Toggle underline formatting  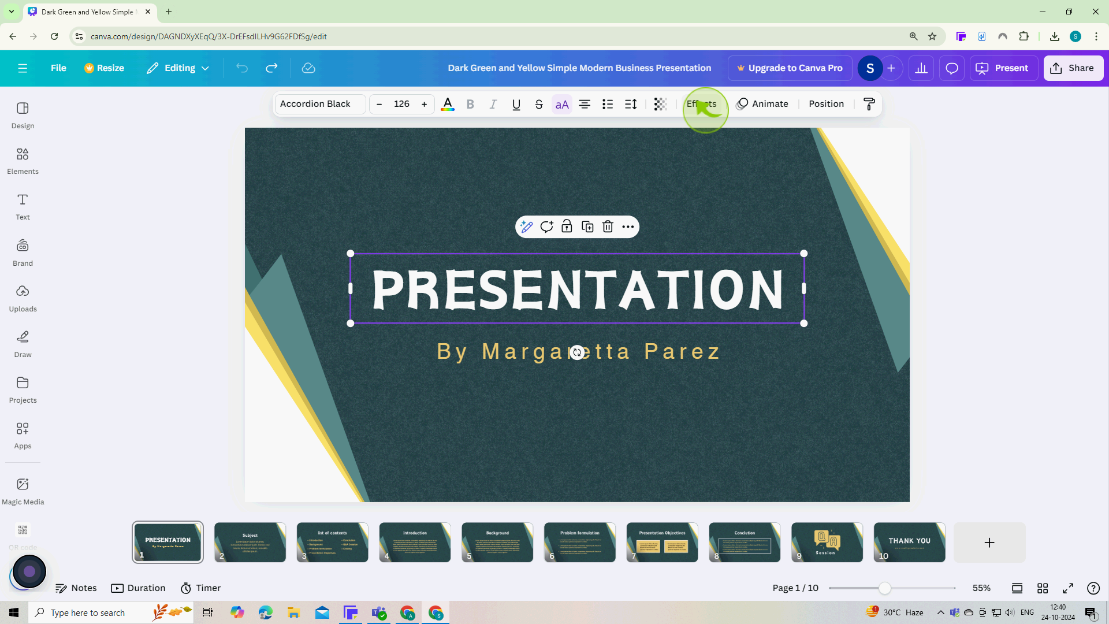pos(516,104)
